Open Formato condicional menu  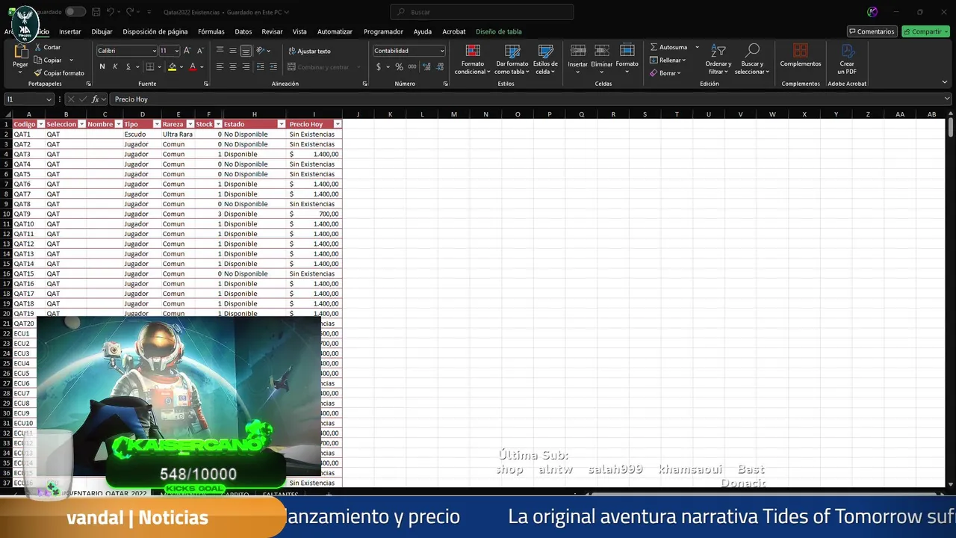472,59
